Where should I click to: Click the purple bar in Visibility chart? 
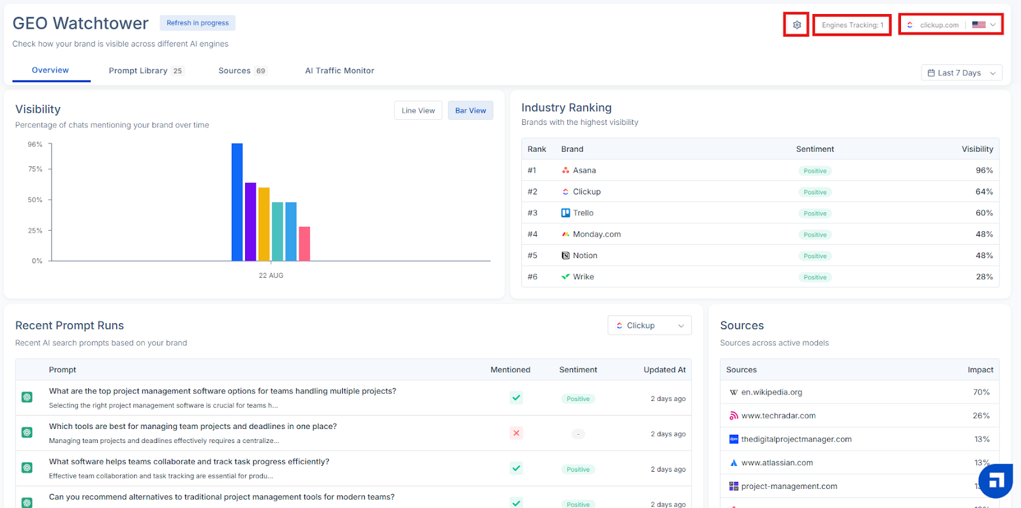click(250, 222)
